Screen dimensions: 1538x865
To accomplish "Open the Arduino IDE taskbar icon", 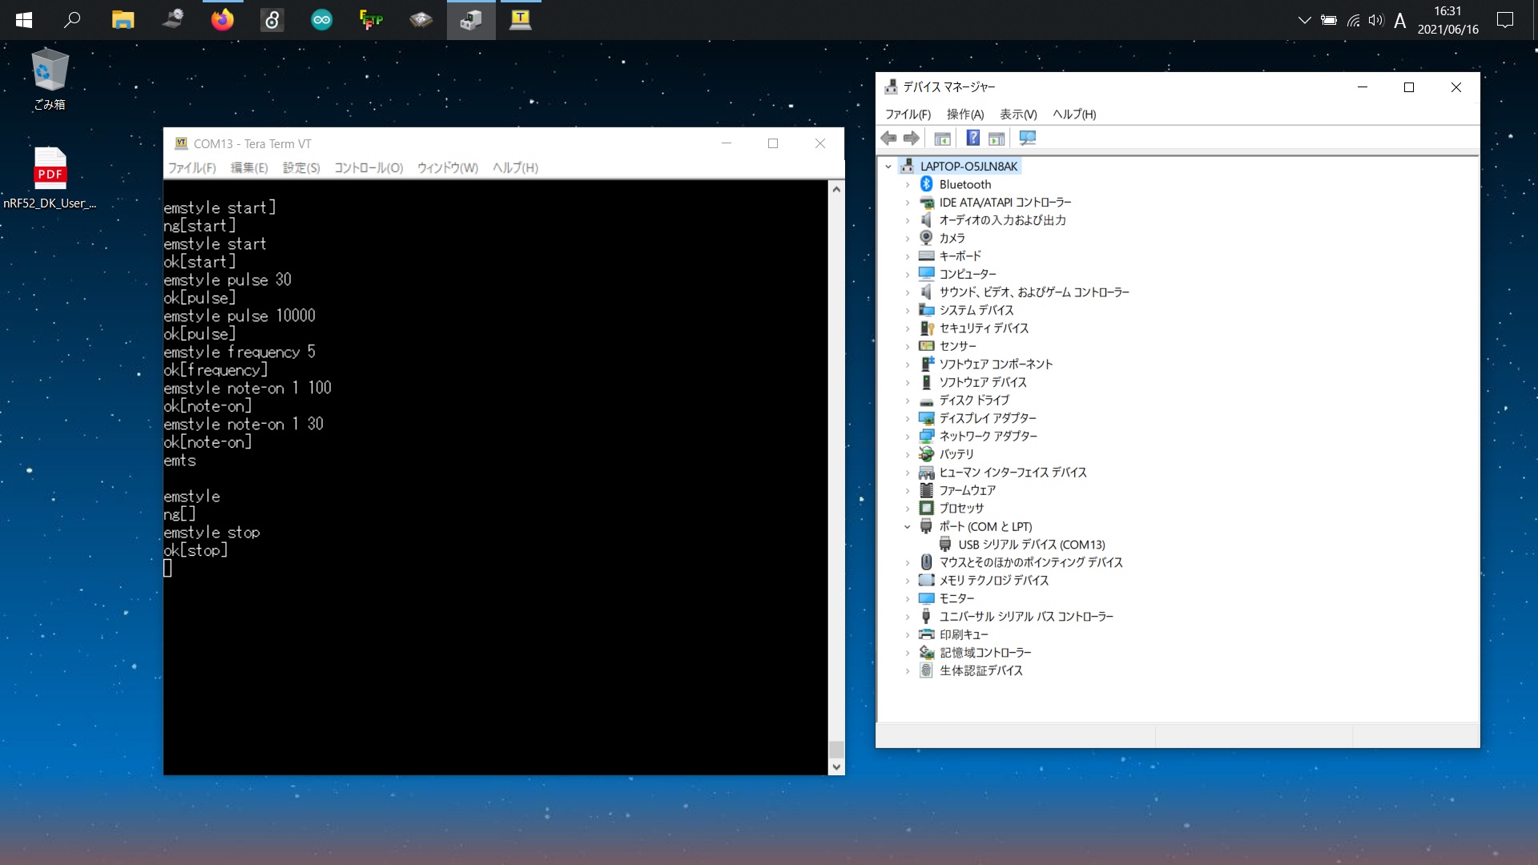I will 322,20.
